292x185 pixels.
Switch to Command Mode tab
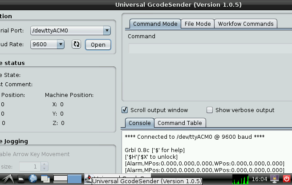155,24
